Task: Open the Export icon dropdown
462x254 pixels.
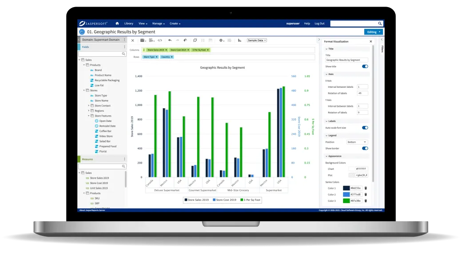Action: click(x=152, y=40)
